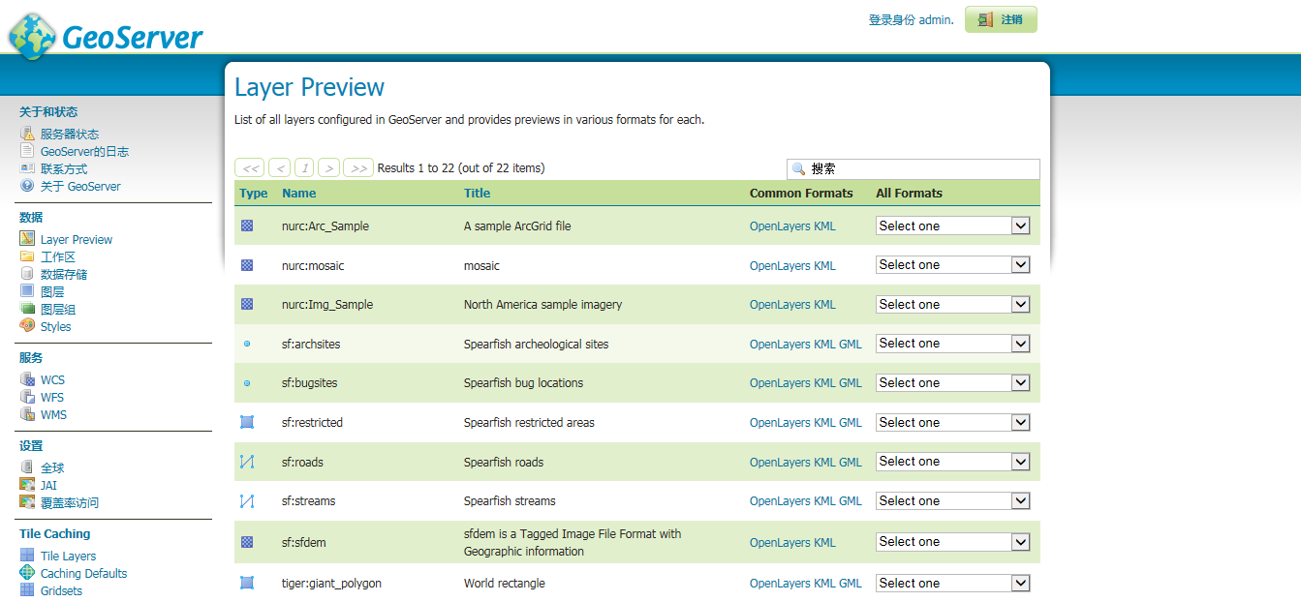Open All Formats dropdown for sf:sfdem
The height and width of the screenshot is (602, 1301).
click(x=953, y=542)
